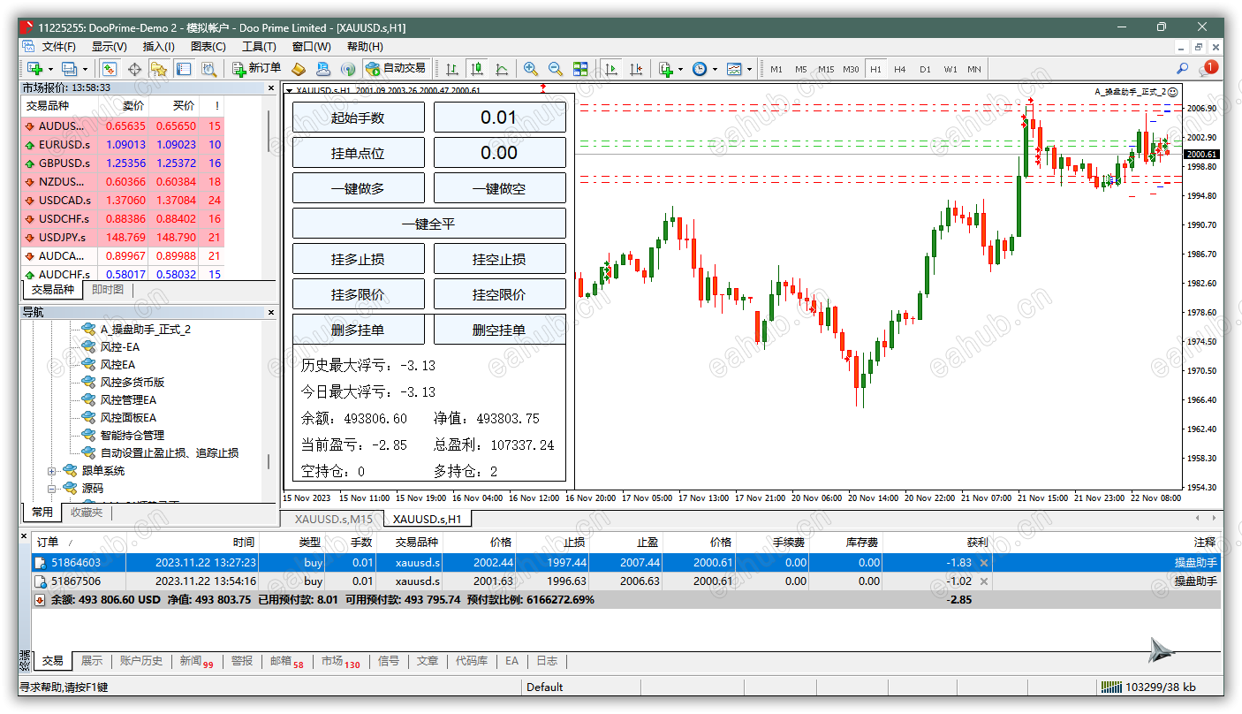Select the M15 timeframe
This screenshot has width=1242, height=714.
pyautogui.click(x=826, y=69)
